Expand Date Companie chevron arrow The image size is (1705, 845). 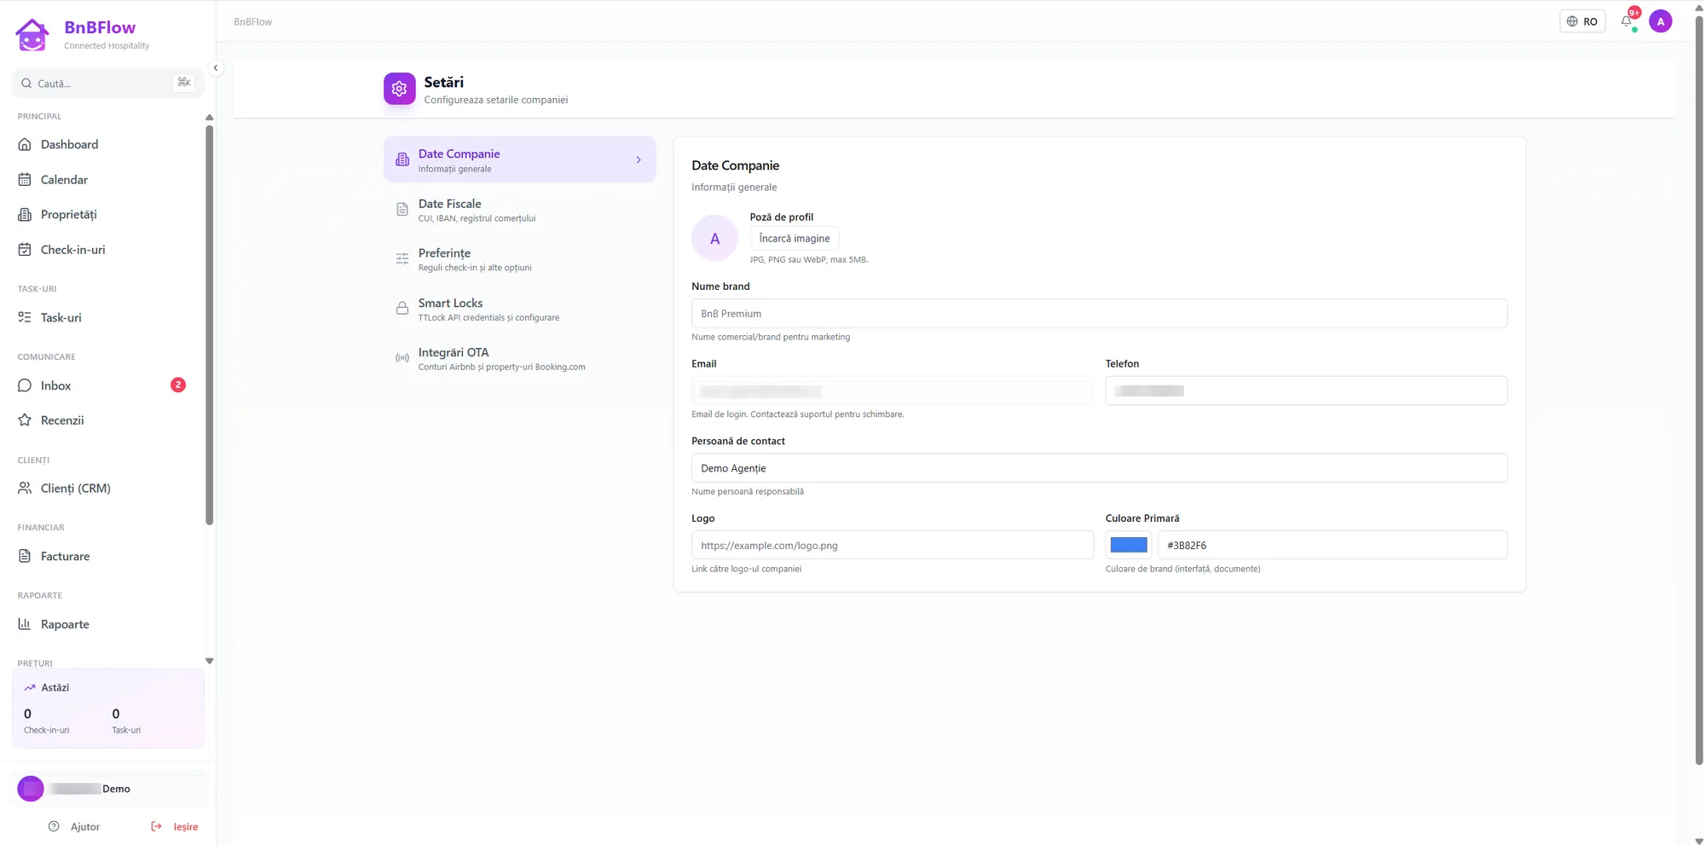tap(639, 159)
